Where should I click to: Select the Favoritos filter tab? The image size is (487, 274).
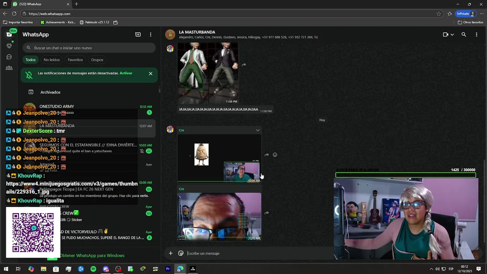75,60
